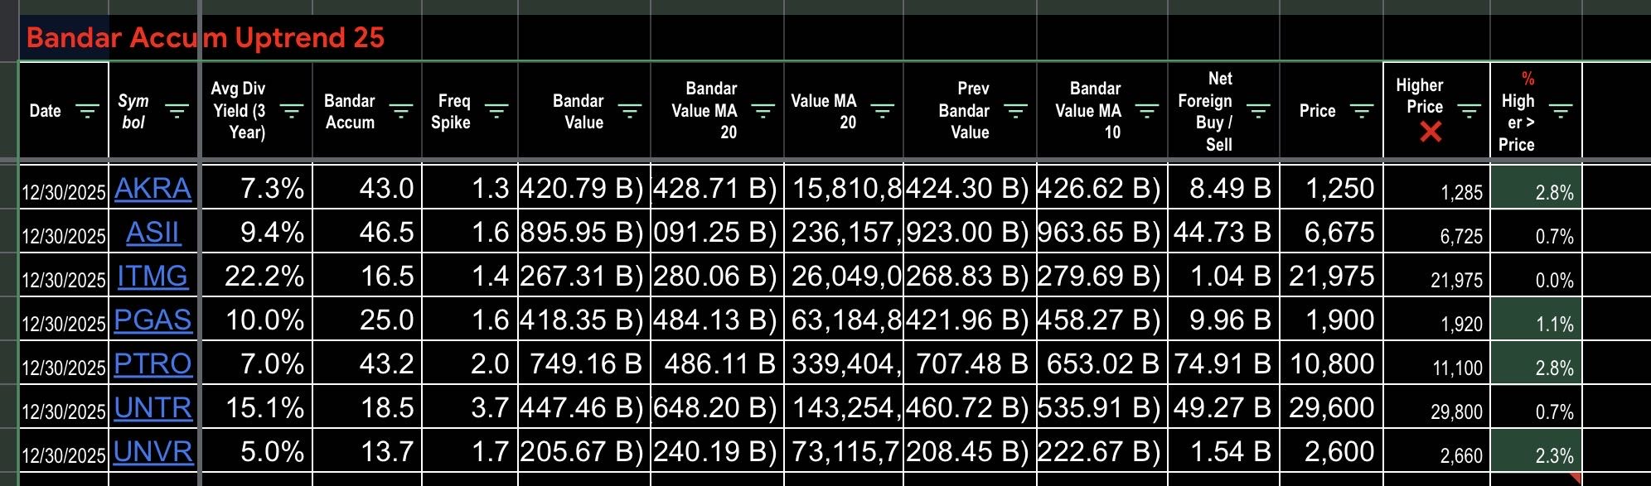Select the 339,404, Value MA cell
Image resolution: width=1651 pixels, height=486 pixels.
(843, 363)
